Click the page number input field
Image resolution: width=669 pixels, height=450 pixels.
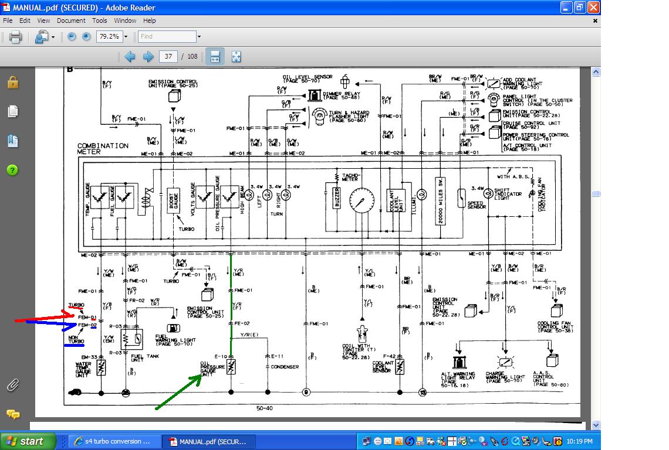pyautogui.click(x=168, y=56)
